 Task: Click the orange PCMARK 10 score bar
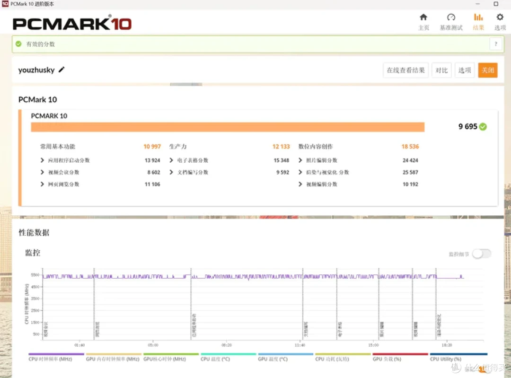pos(228,127)
